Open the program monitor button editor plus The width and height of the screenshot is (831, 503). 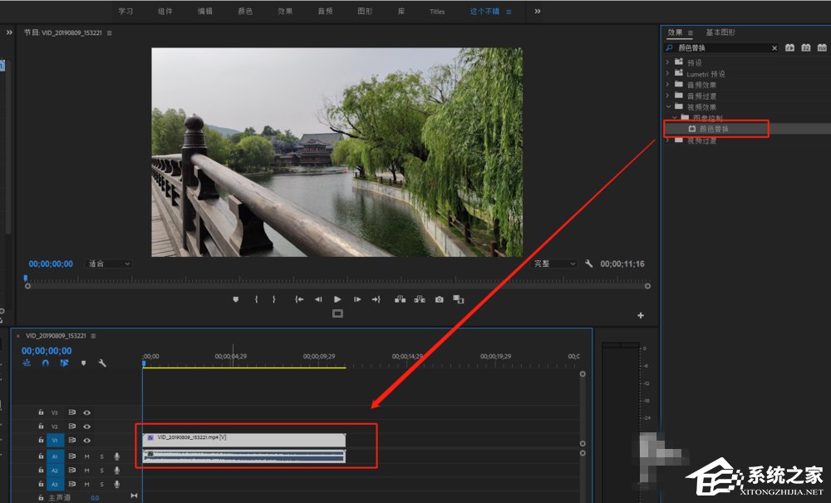(x=640, y=316)
